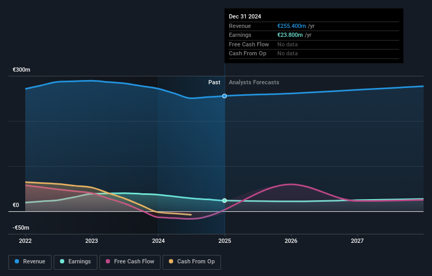Image resolution: width=432 pixels, height=276 pixels.
Task: Toggle the Revenue legend series
Action: (x=30, y=262)
